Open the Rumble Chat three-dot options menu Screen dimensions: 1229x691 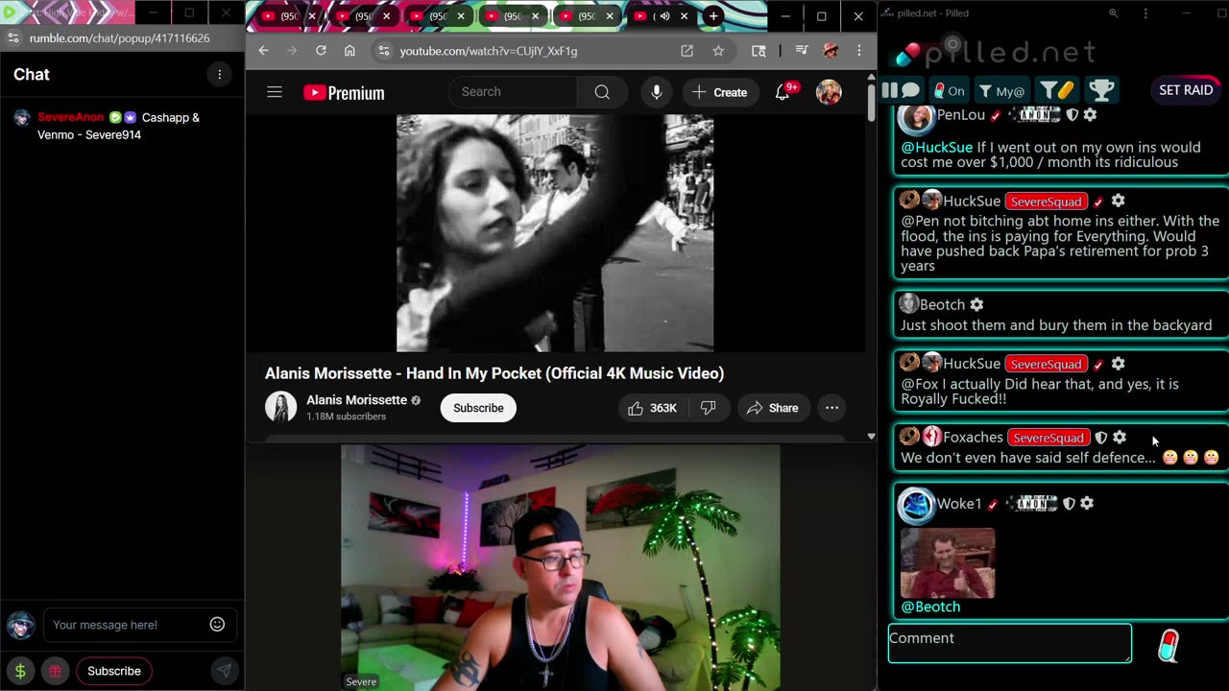pos(219,74)
